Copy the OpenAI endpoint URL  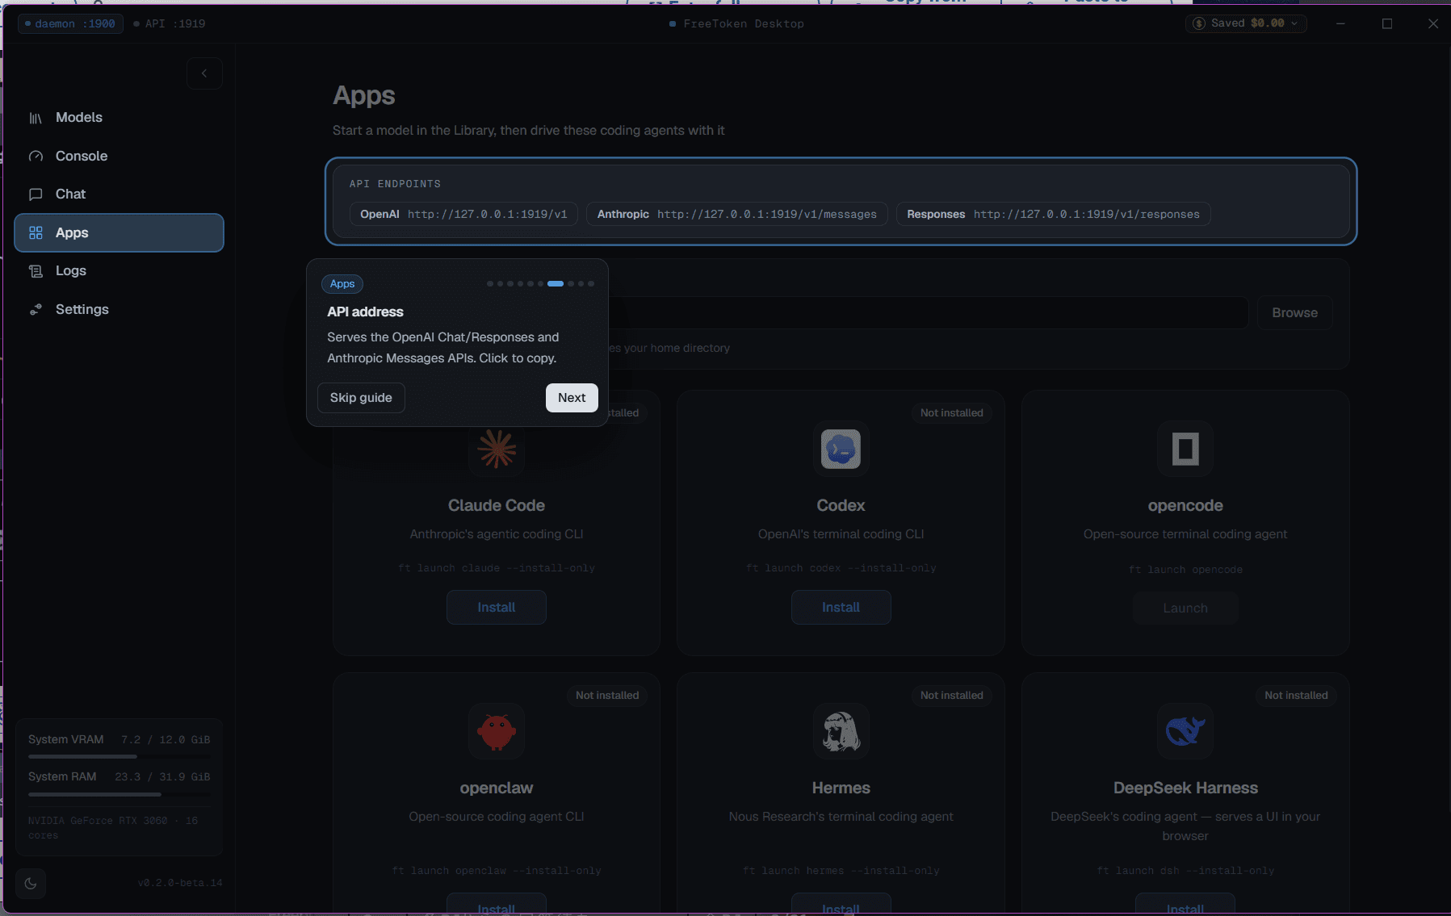click(x=463, y=214)
